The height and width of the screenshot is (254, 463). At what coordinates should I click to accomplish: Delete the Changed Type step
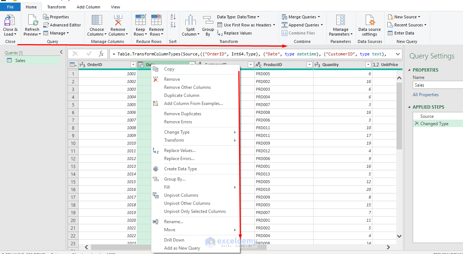point(416,124)
